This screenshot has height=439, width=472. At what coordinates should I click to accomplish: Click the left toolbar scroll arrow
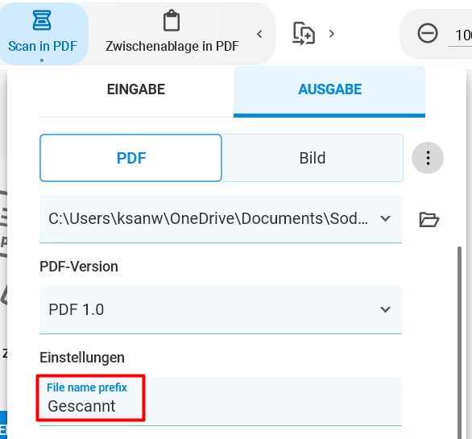point(259,34)
